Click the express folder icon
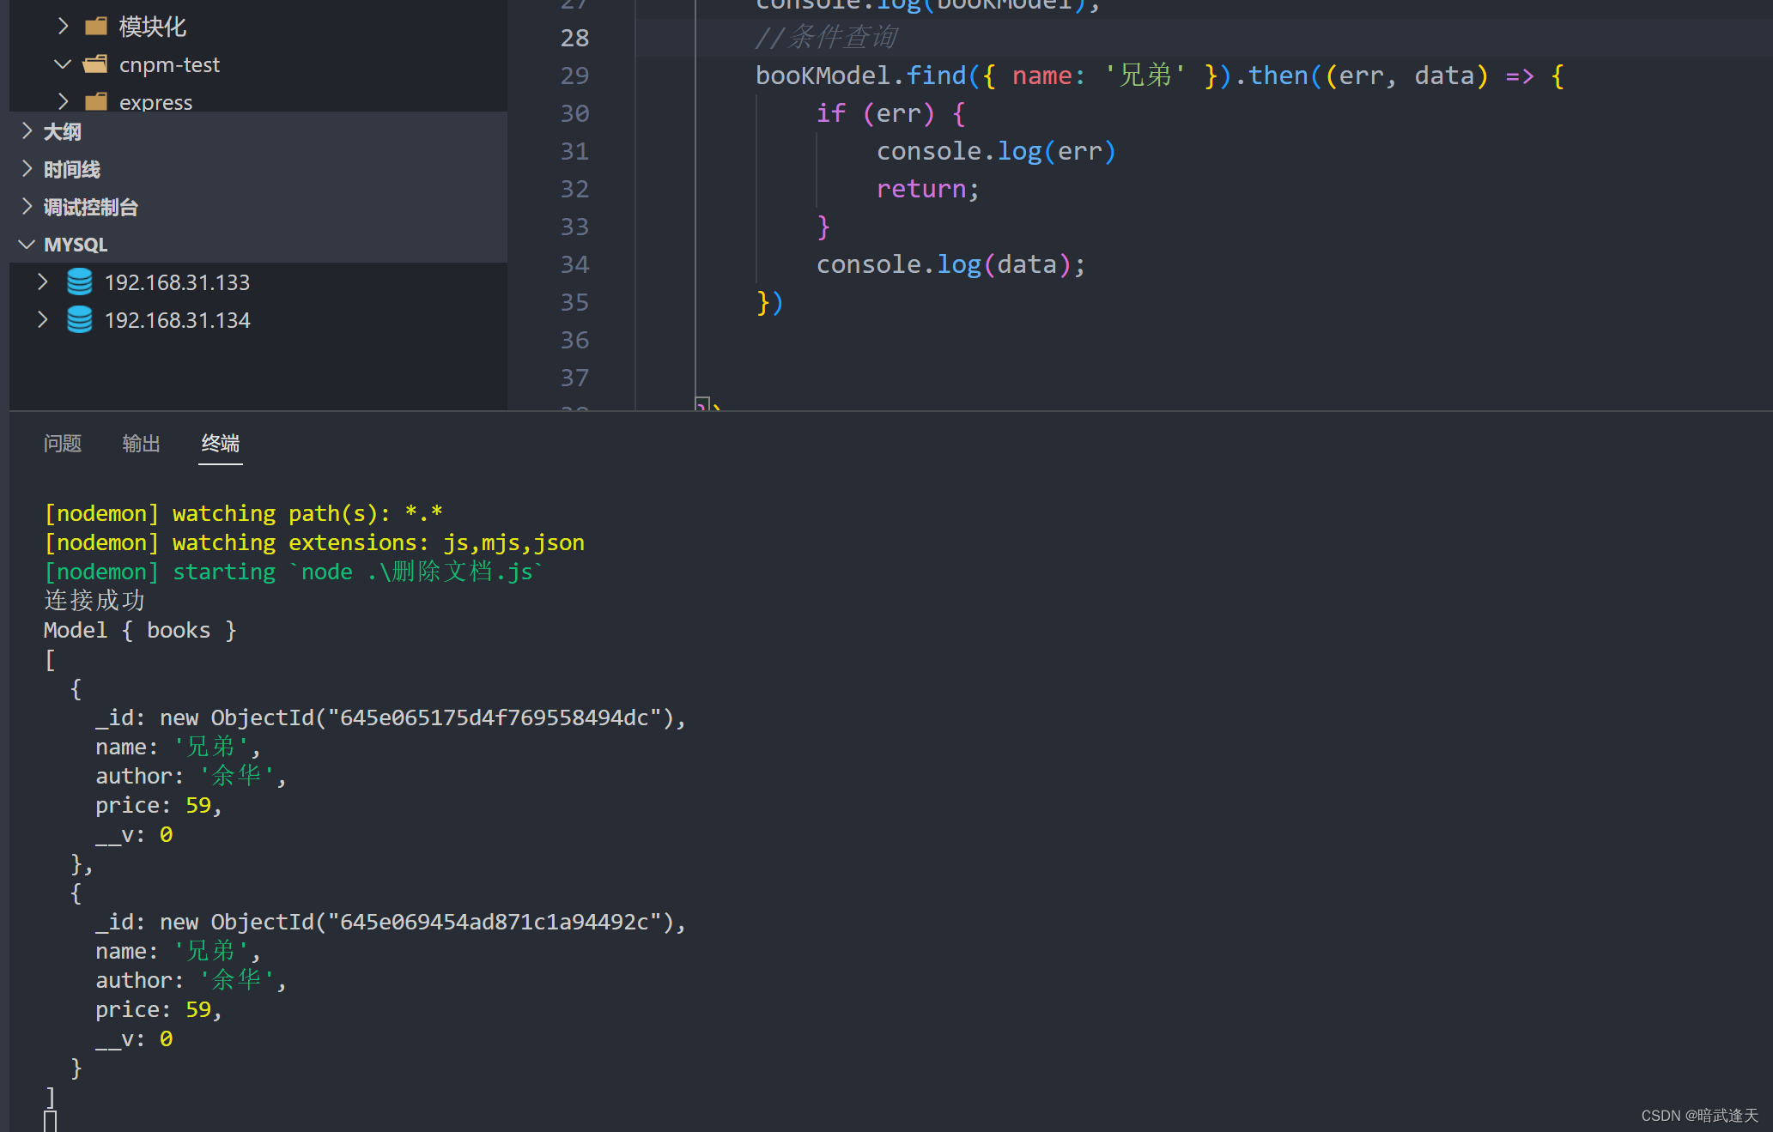 click(96, 101)
